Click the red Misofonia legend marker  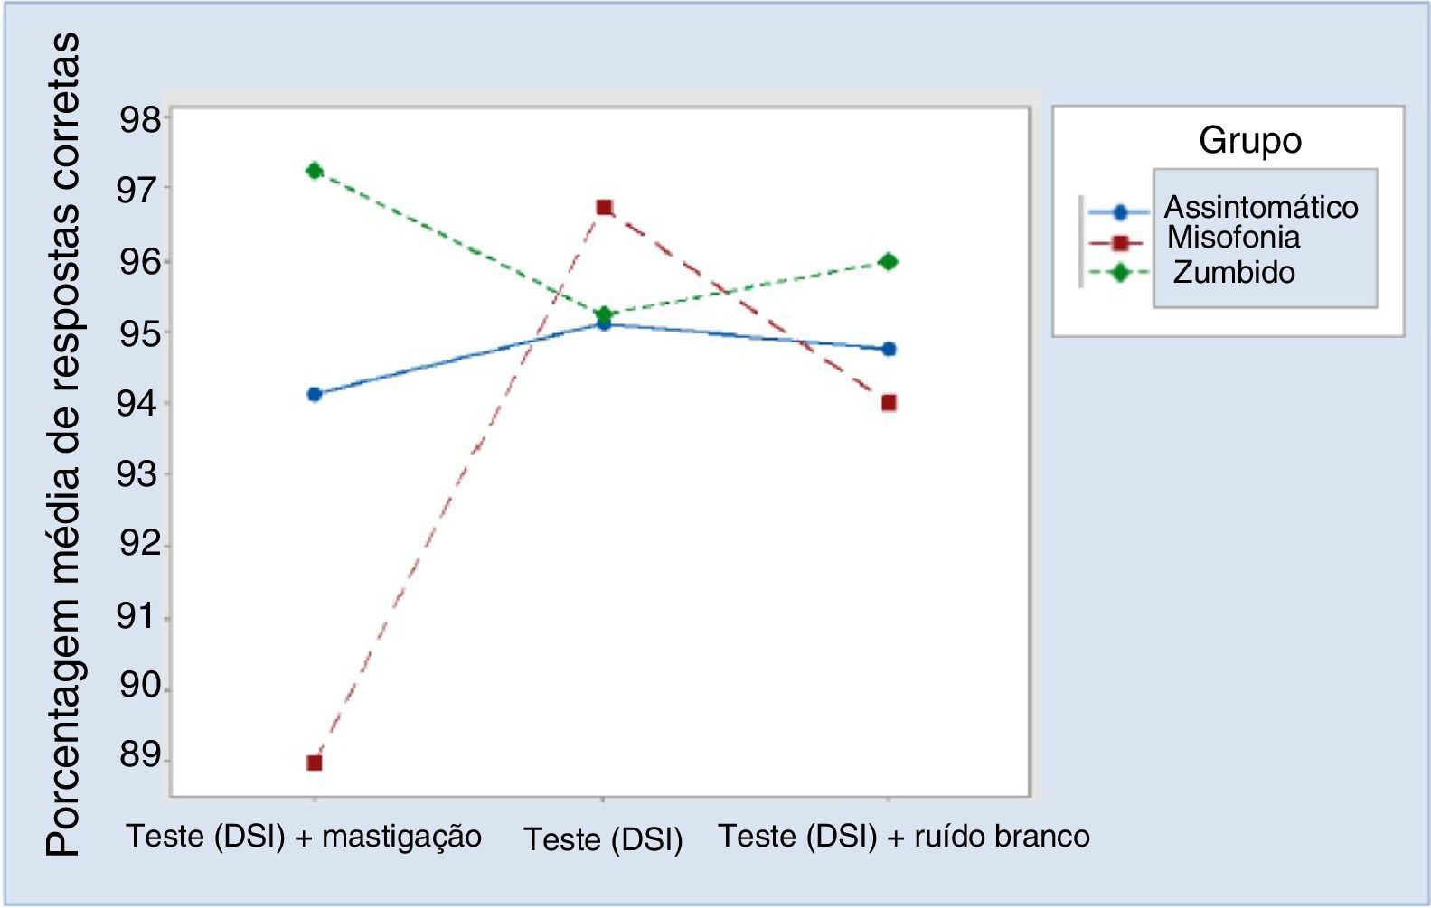click(x=1120, y=242)
